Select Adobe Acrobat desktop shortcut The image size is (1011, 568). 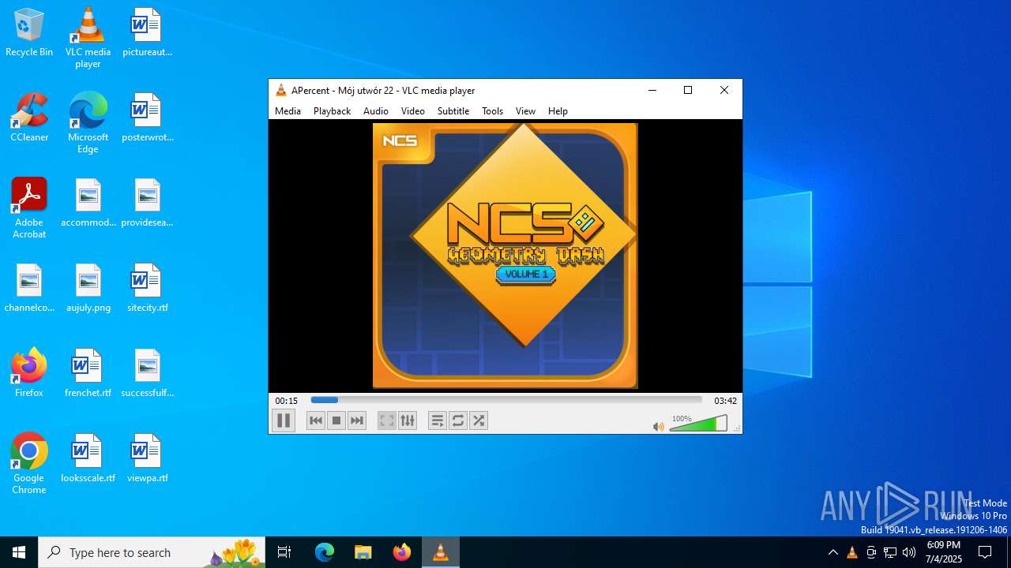coord(29,208)
